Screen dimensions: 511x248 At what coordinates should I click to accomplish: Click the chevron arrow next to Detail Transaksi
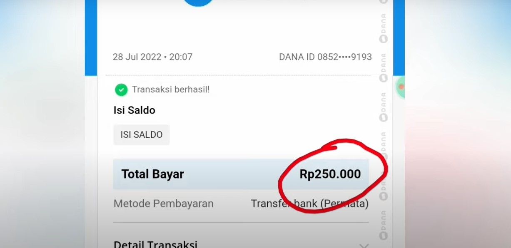coord(364,246)
